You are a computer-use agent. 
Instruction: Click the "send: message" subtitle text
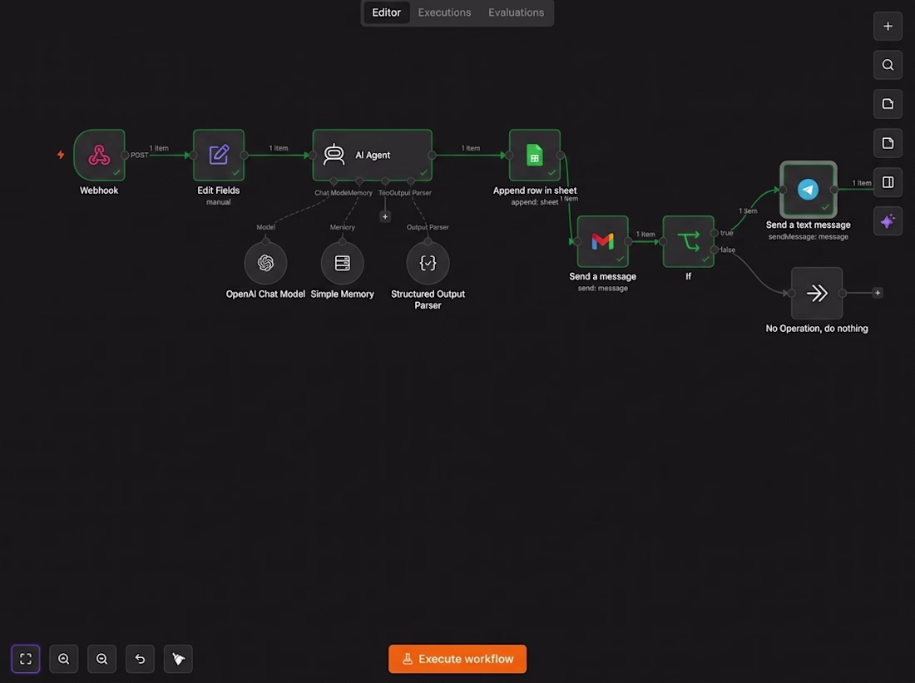click(x=603, y=289)
